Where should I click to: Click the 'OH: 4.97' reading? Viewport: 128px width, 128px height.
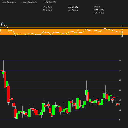99,10
